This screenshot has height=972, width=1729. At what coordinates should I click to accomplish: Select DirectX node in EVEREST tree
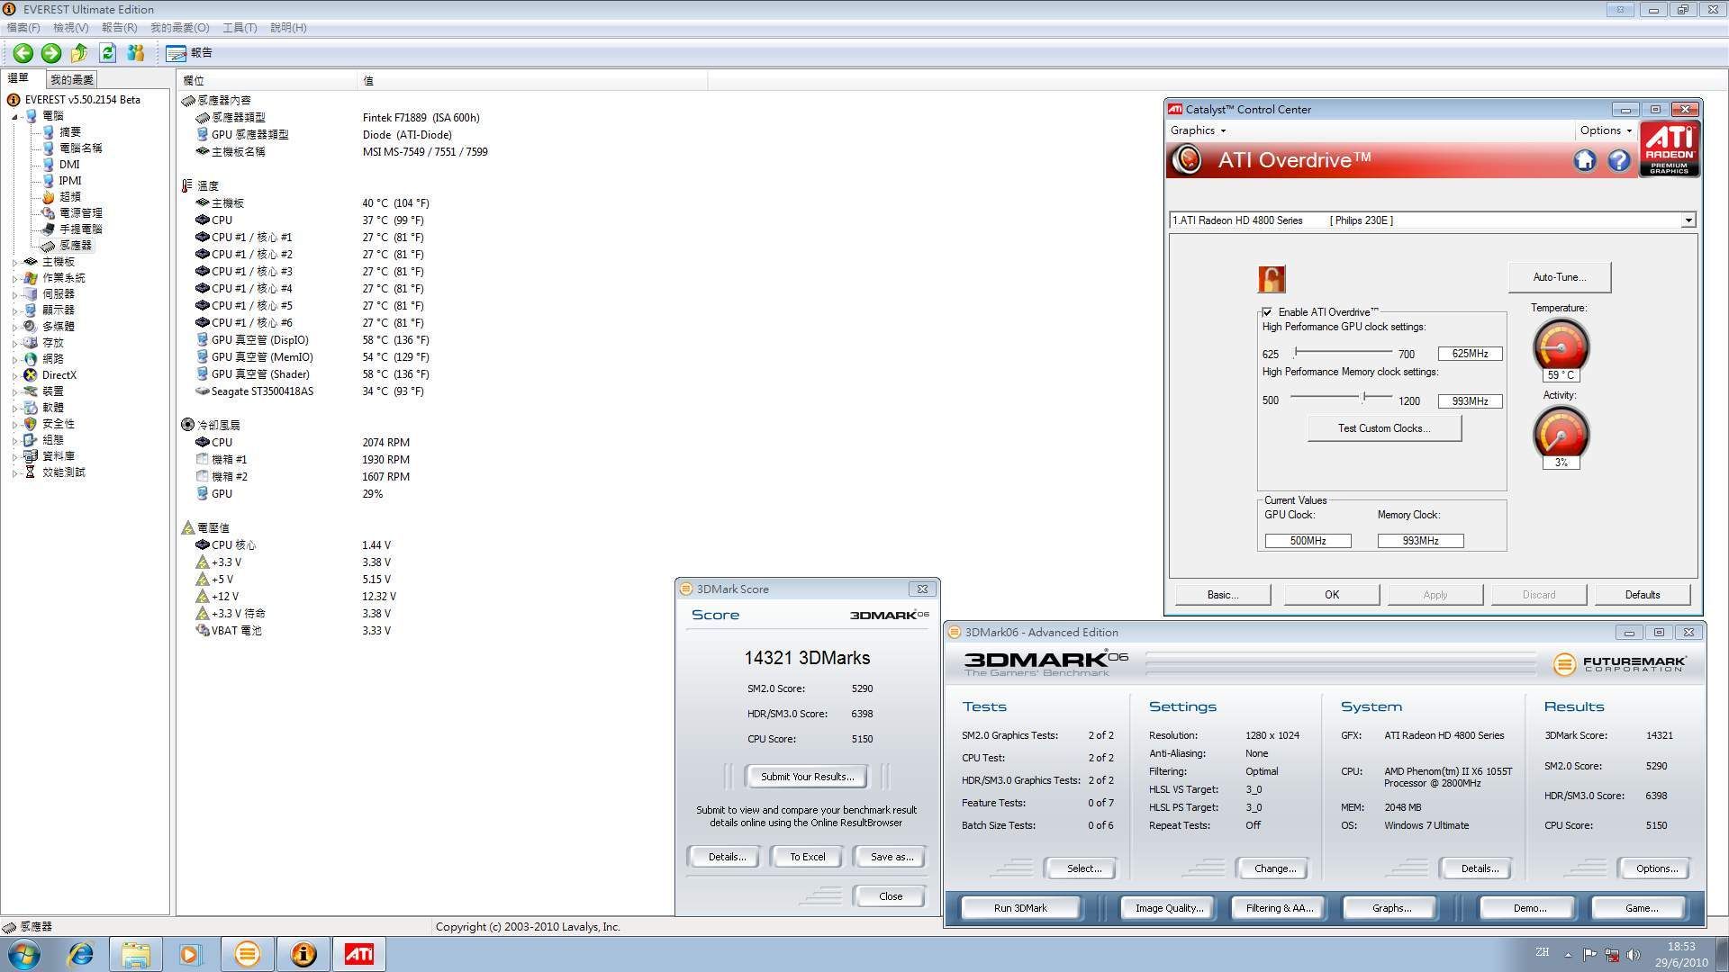click(59, 375)
